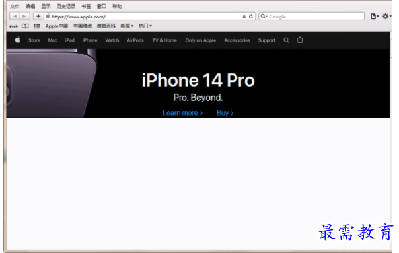Open the gear settings dropdown

point(387,17)
